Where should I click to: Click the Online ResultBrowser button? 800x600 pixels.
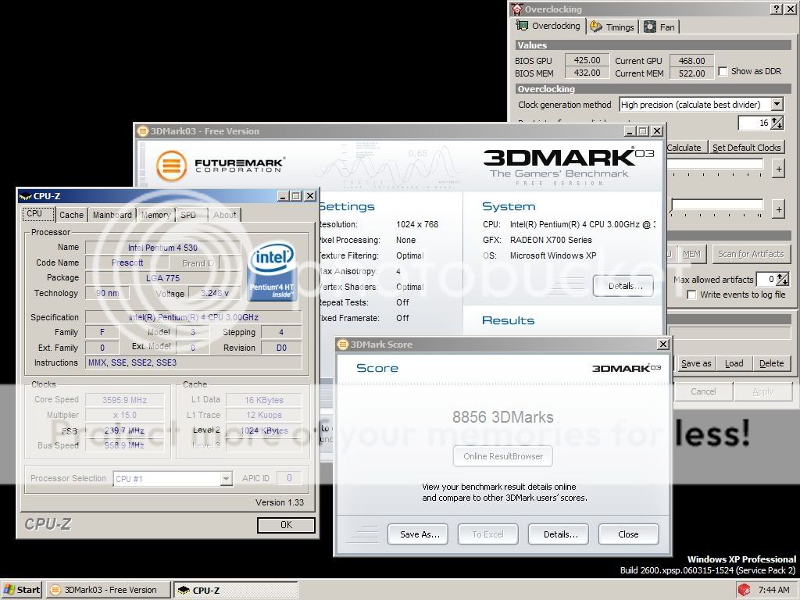tap(502, 455)
